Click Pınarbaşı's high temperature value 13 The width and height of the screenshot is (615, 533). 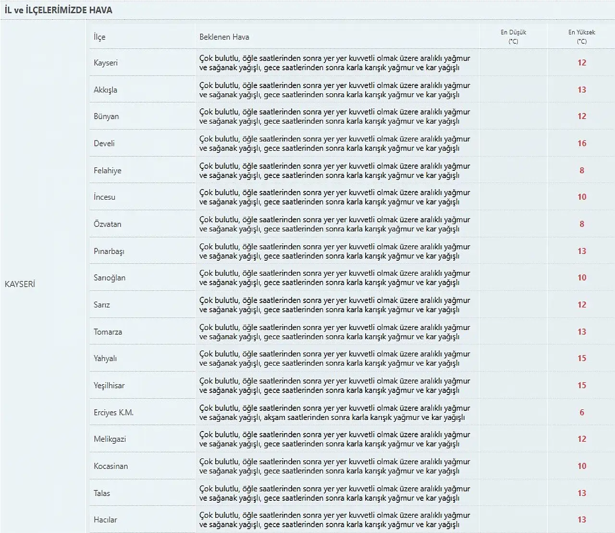[x=582, y=251]
